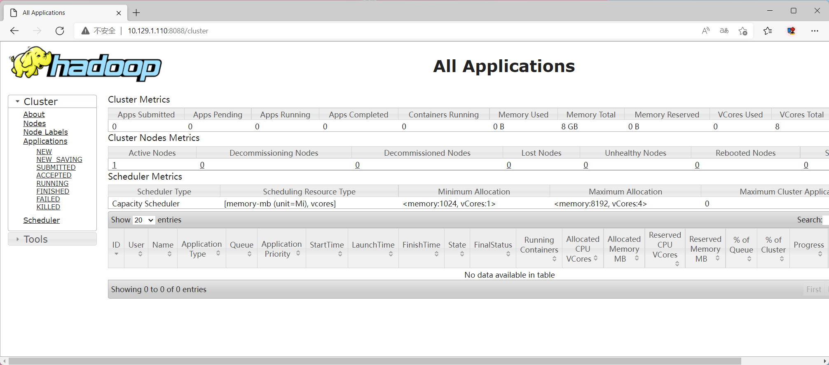
Task: Sort table by Queue column
Action: point(241,248)
